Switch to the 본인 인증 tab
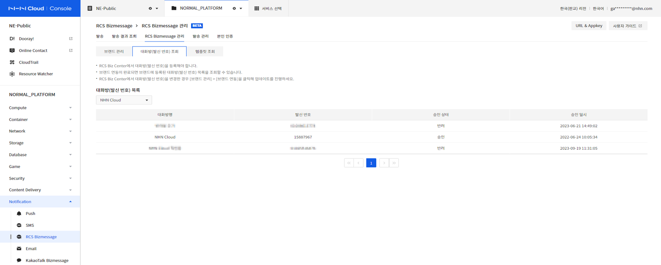Screen dimensions: 661x265 pyautogui.click(x=225, y=36)
